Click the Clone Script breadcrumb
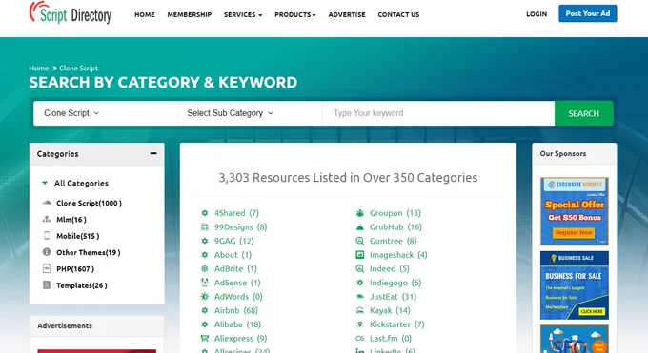648x353 pixels. [78, 69]
